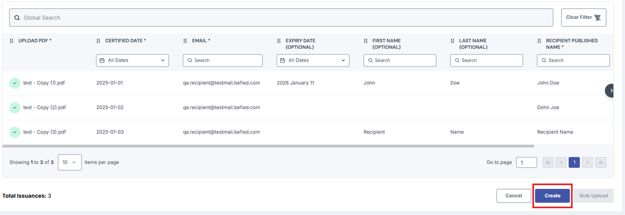This screenshot has width=625, height=215.
Task: Click the Total Issuances: 3 label
Action: [27, 196]
